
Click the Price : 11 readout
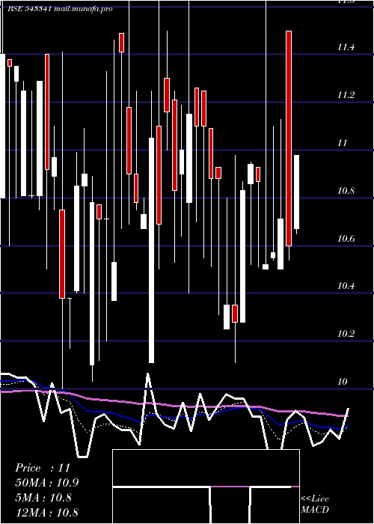click(43, 468)
